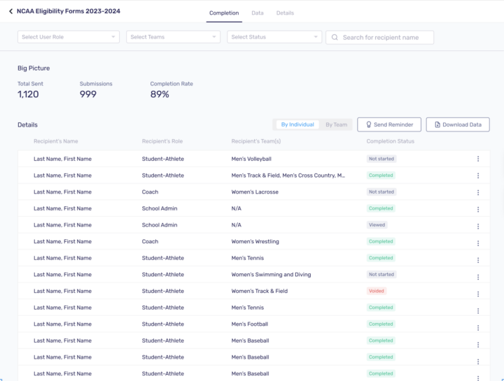Open the three-dot menu for the Women's Track & Field row
The image size is (504, 381).
(x=478, y=292)
